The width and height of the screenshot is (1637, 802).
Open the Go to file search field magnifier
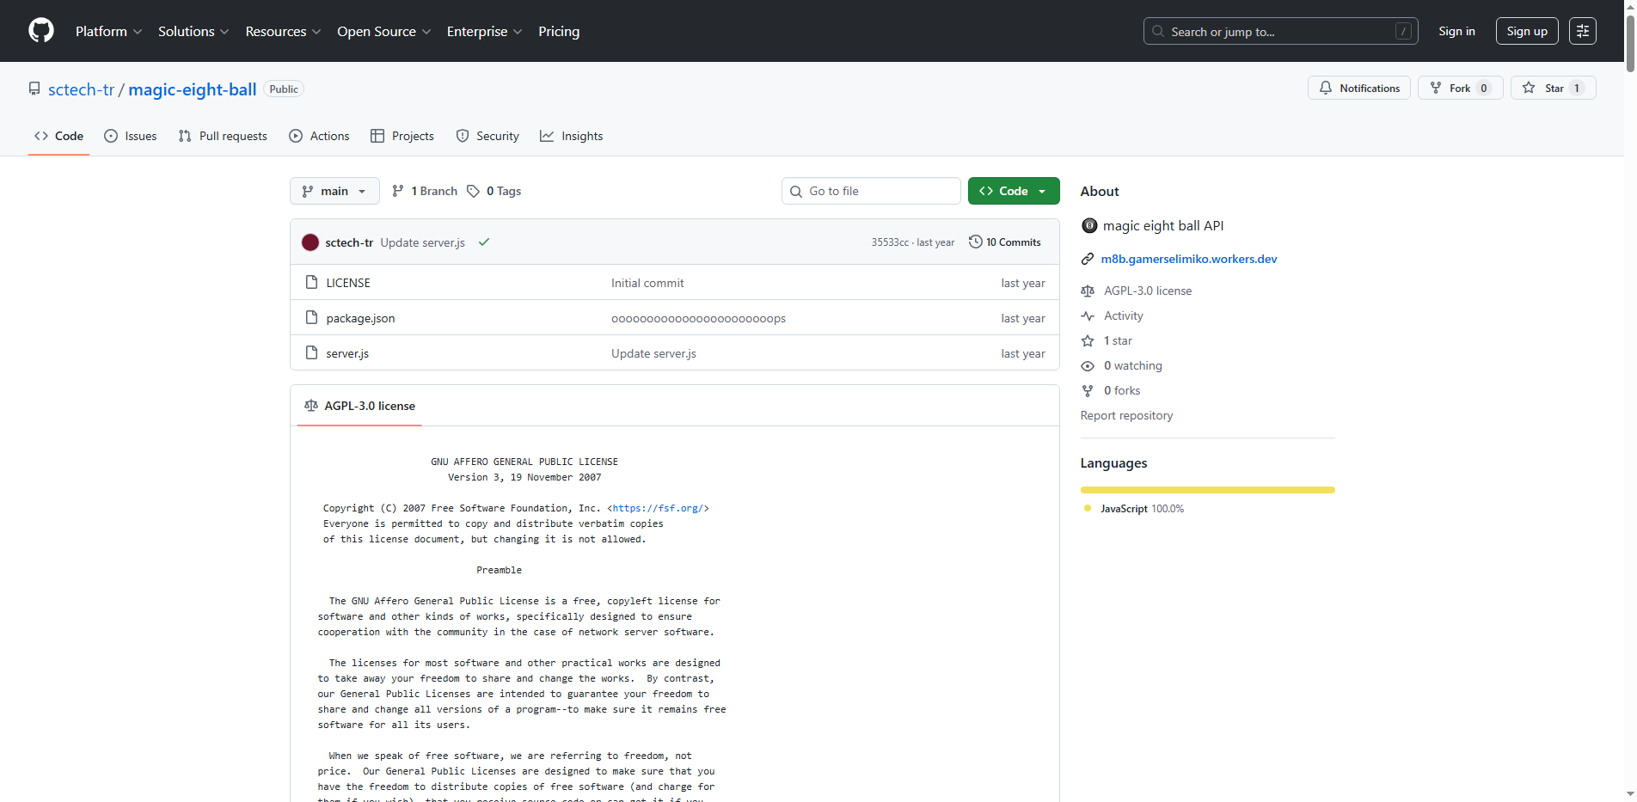(795, 191)
